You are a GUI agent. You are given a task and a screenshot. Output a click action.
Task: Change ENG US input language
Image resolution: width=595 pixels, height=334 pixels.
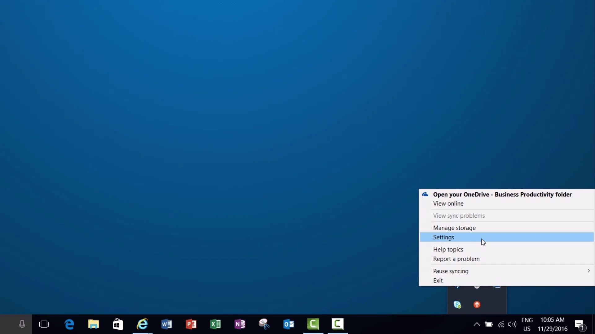527,324
